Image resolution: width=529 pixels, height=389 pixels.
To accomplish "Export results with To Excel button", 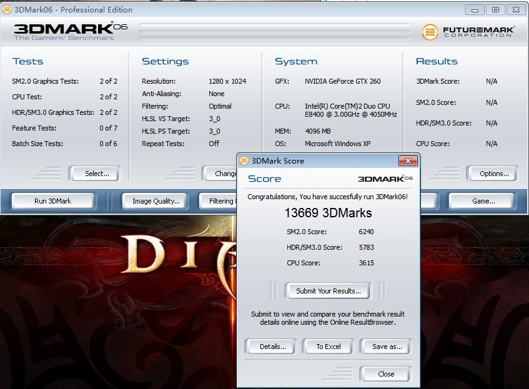I will (x=328, y=347).
